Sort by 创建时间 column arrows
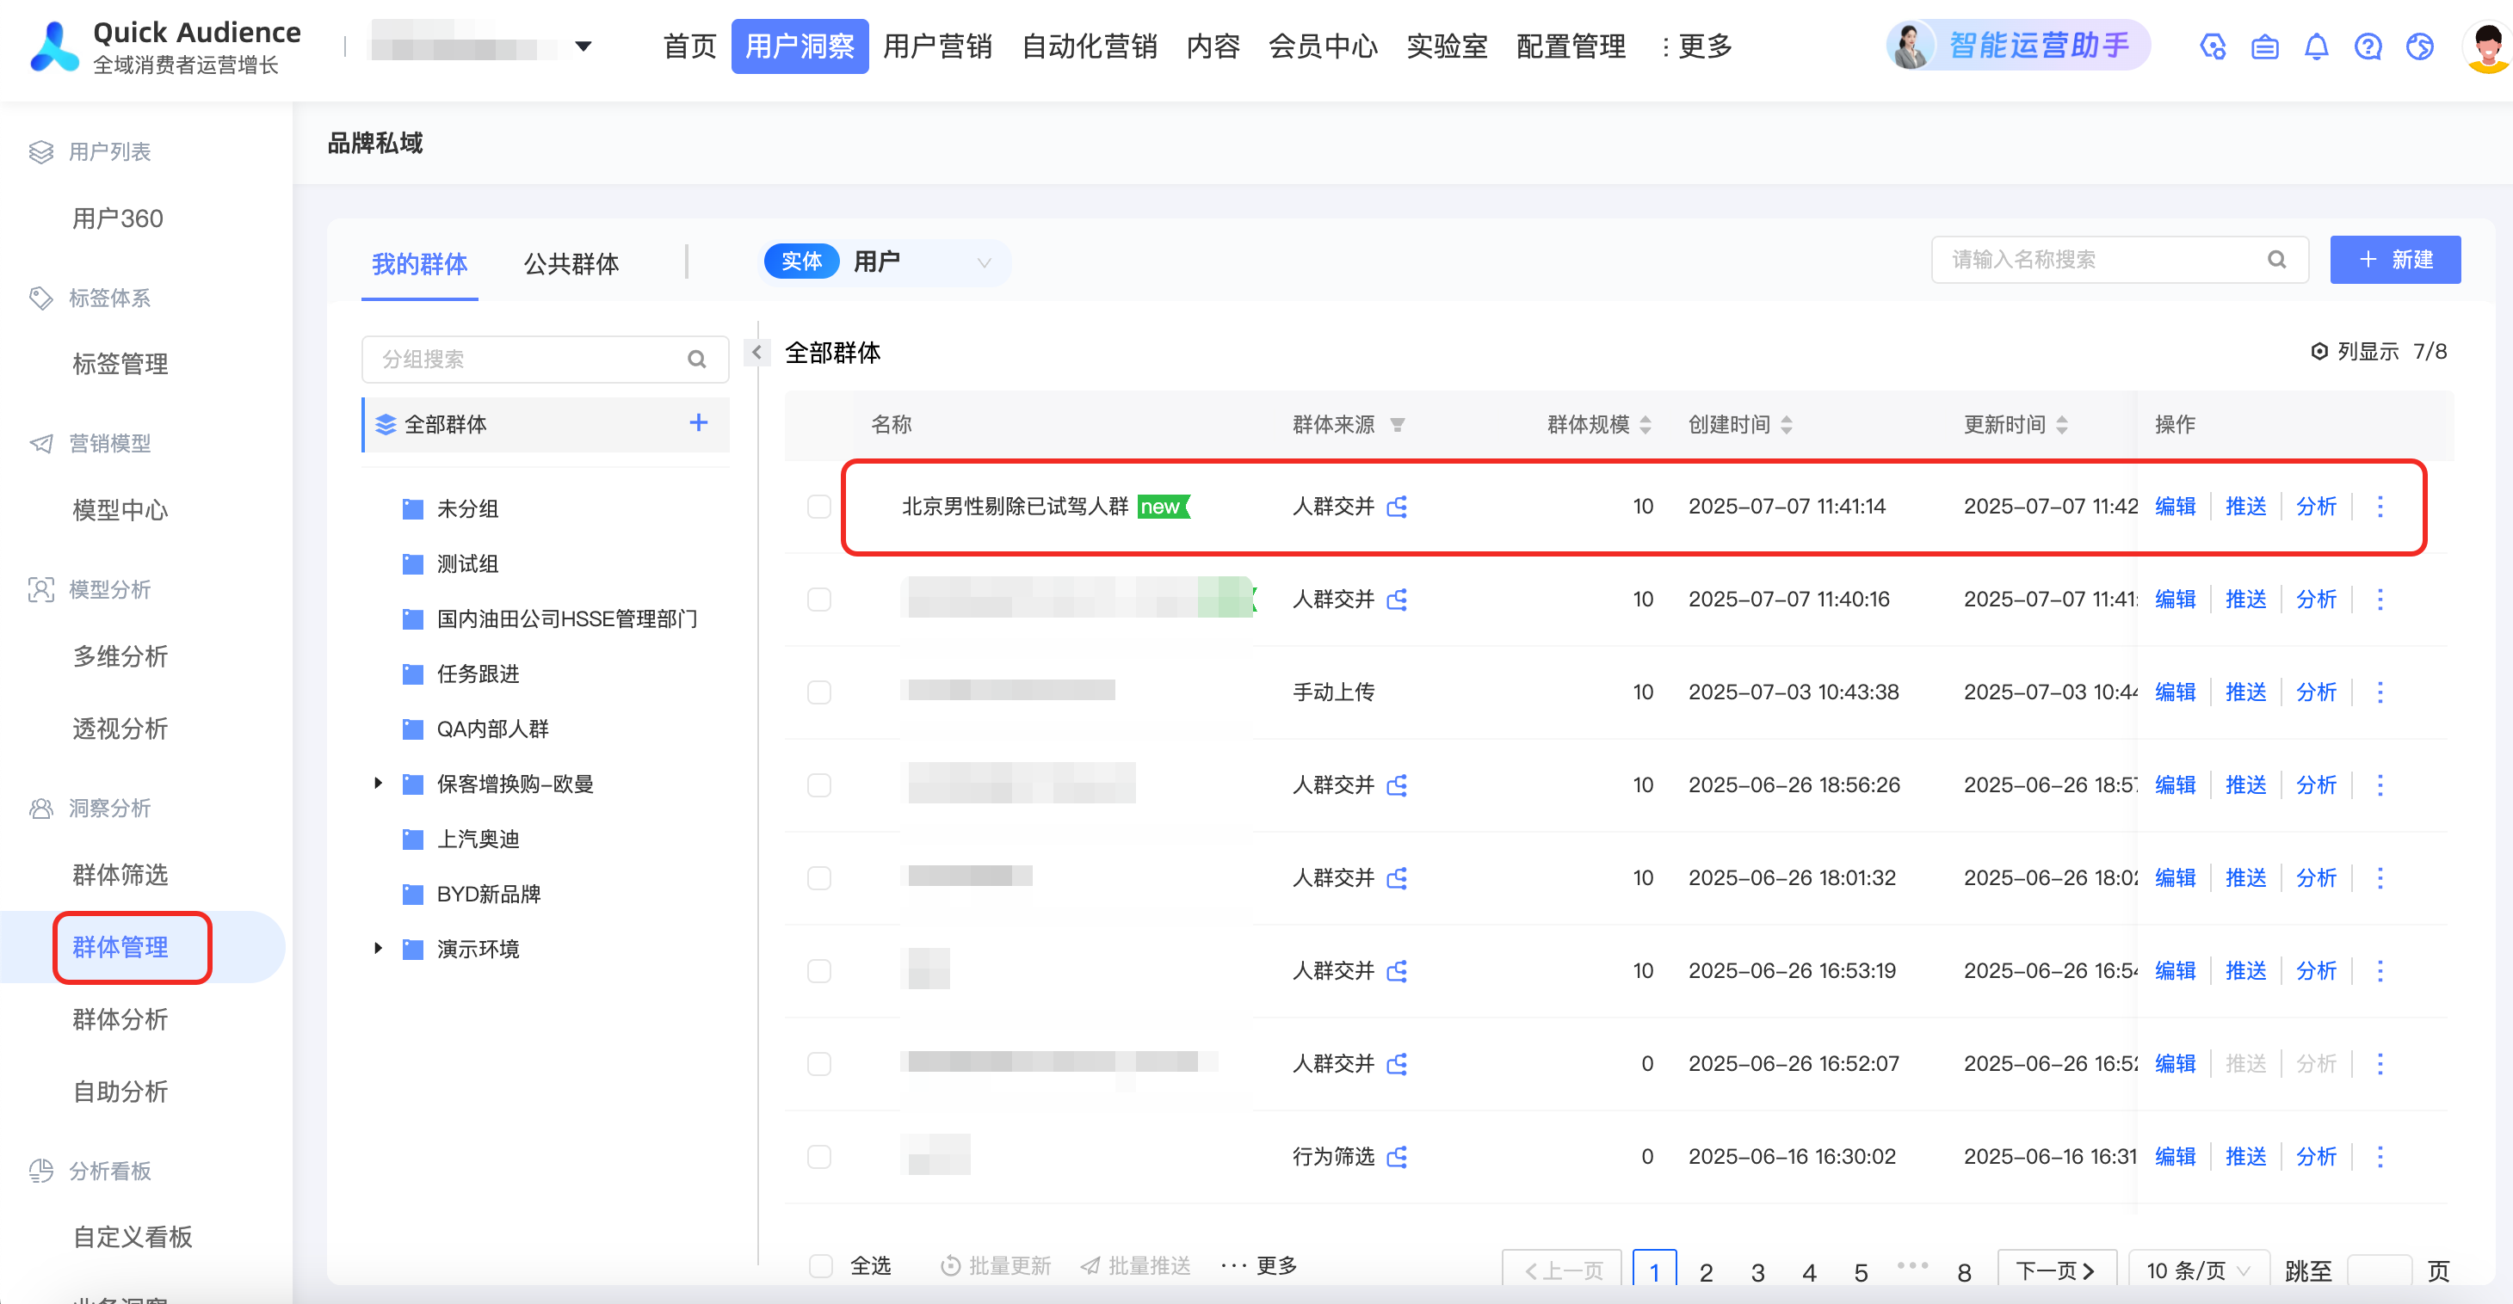 click(x=1787, y=424)
